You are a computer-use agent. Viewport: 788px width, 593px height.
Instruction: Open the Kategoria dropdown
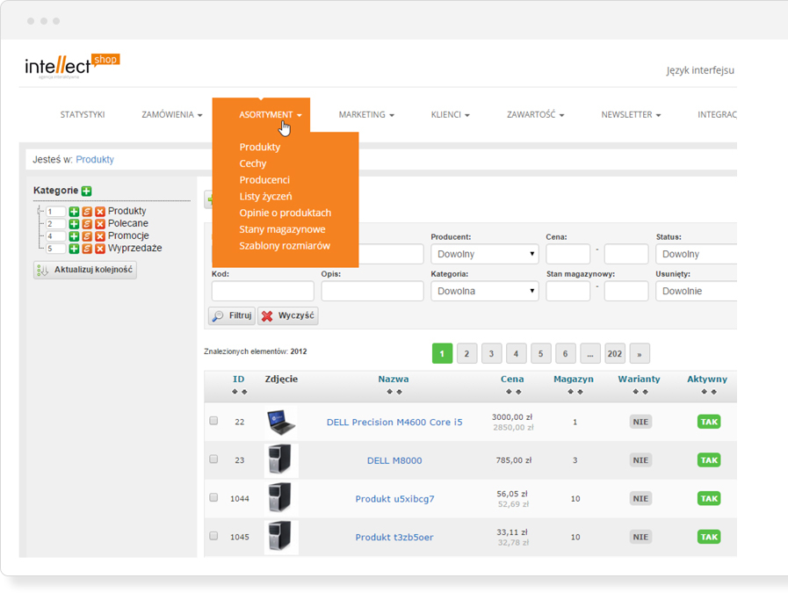click(x=484, y=291)
